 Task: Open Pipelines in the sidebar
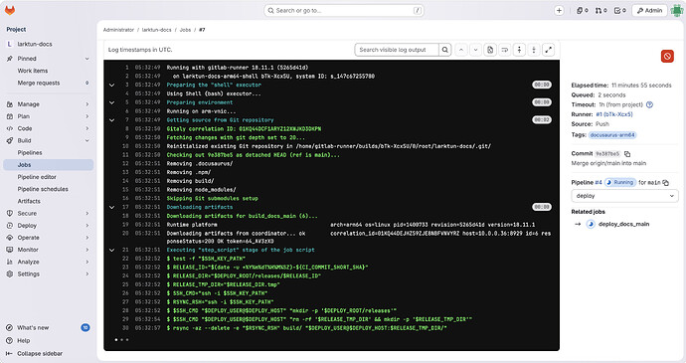(x=48, y=153)
